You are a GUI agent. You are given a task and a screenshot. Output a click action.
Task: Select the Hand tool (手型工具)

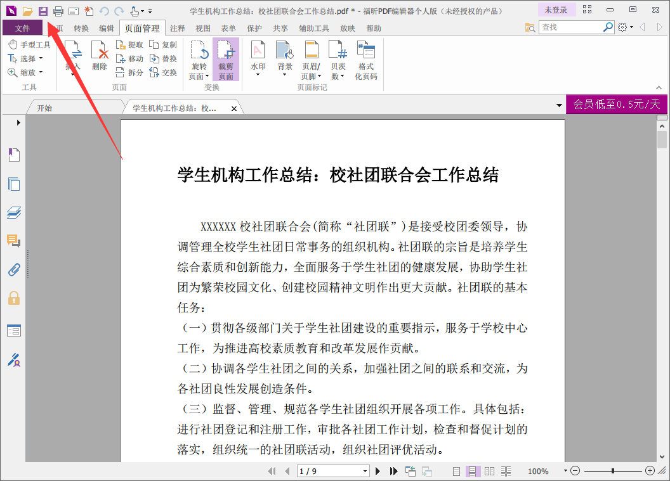coord(29,44)
